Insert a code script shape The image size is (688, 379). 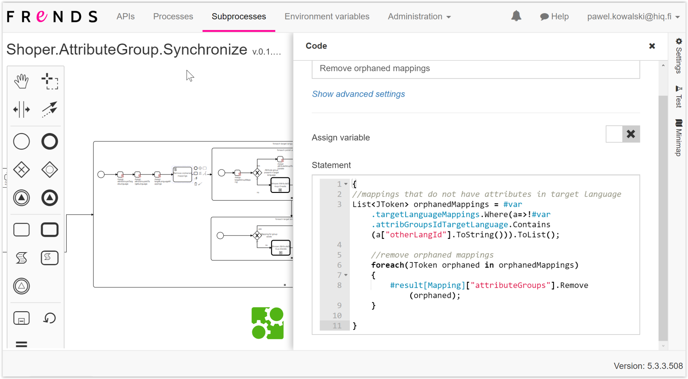tap(21, 258)
